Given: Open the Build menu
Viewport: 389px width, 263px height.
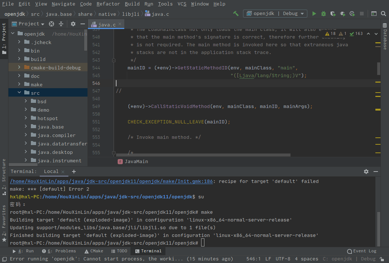Looking at the screenshot, I should pyautogui.click(x=132, y=4).
